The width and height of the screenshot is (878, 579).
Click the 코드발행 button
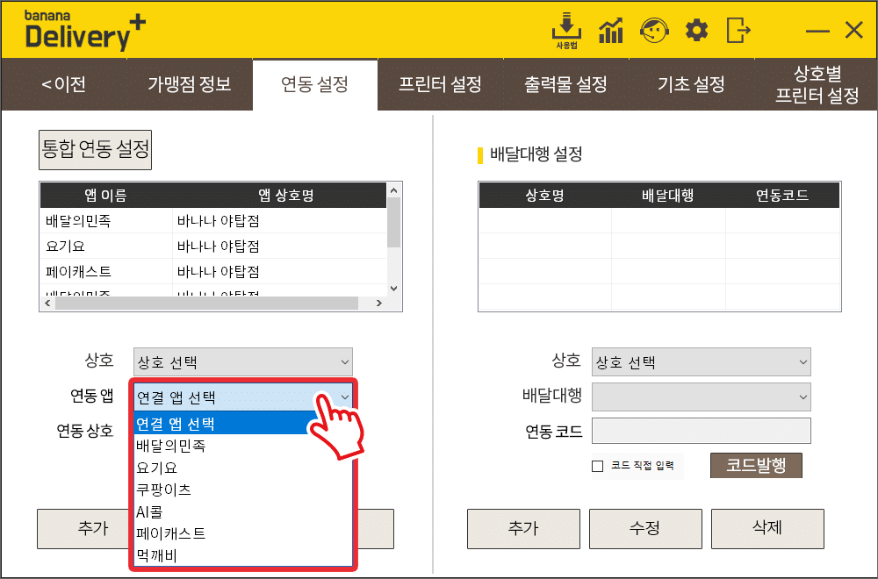pos(756,465)
